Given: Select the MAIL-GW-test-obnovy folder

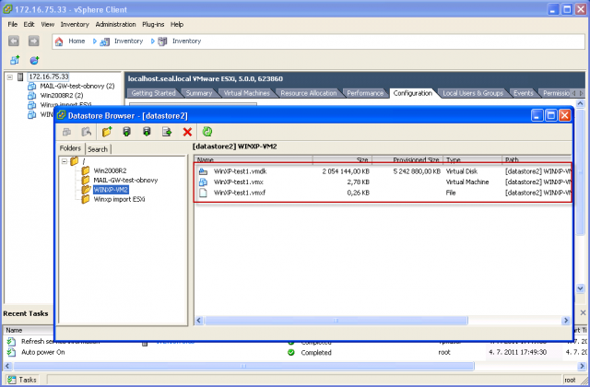Looking at the screenshot, I should (125, 181).
